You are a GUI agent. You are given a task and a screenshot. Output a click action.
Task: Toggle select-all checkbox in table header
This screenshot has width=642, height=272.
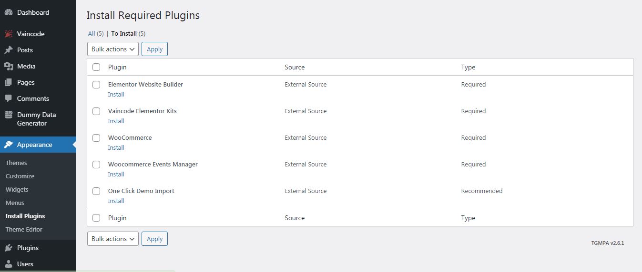96,67
